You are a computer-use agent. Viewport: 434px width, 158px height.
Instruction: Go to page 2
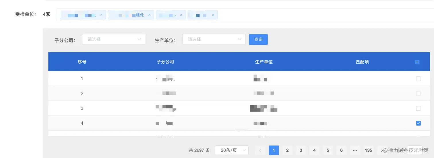pyautogui.click(x=287, y=150)
